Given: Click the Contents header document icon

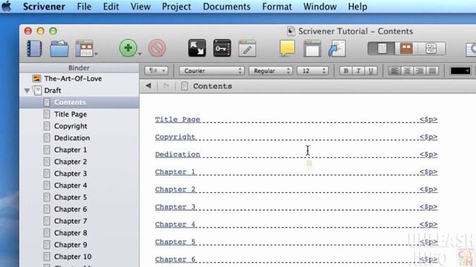Looking at the screenshot, I should point(184,86).
